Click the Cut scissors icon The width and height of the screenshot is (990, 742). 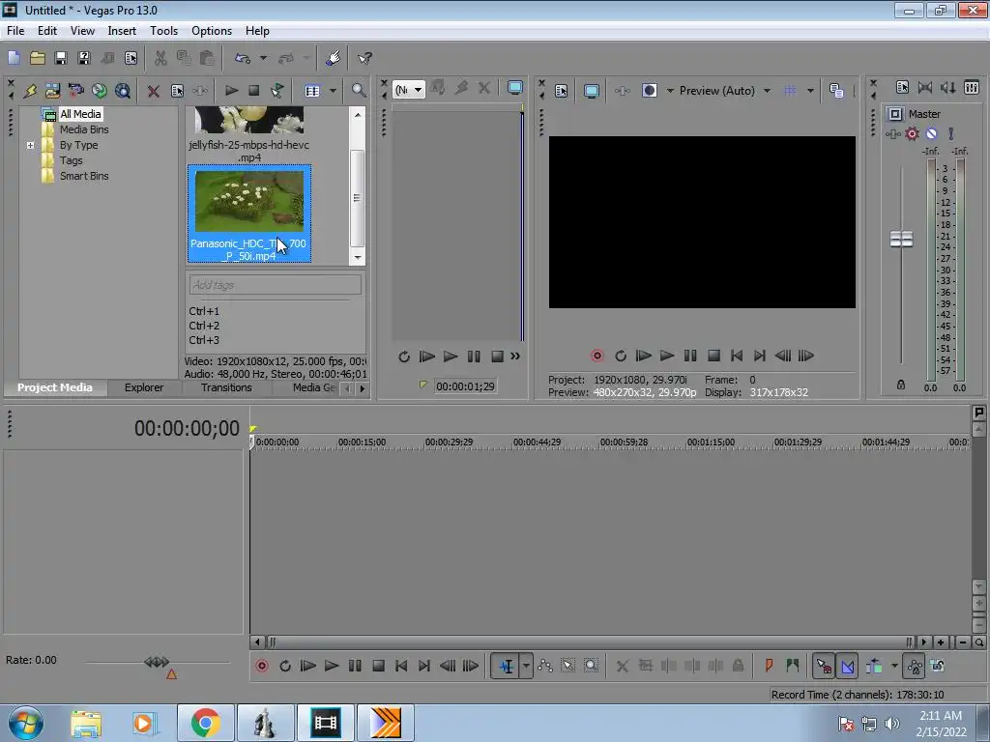(x=160, y=58)
